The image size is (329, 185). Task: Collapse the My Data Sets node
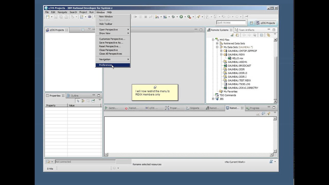click(x=217, y=47)
